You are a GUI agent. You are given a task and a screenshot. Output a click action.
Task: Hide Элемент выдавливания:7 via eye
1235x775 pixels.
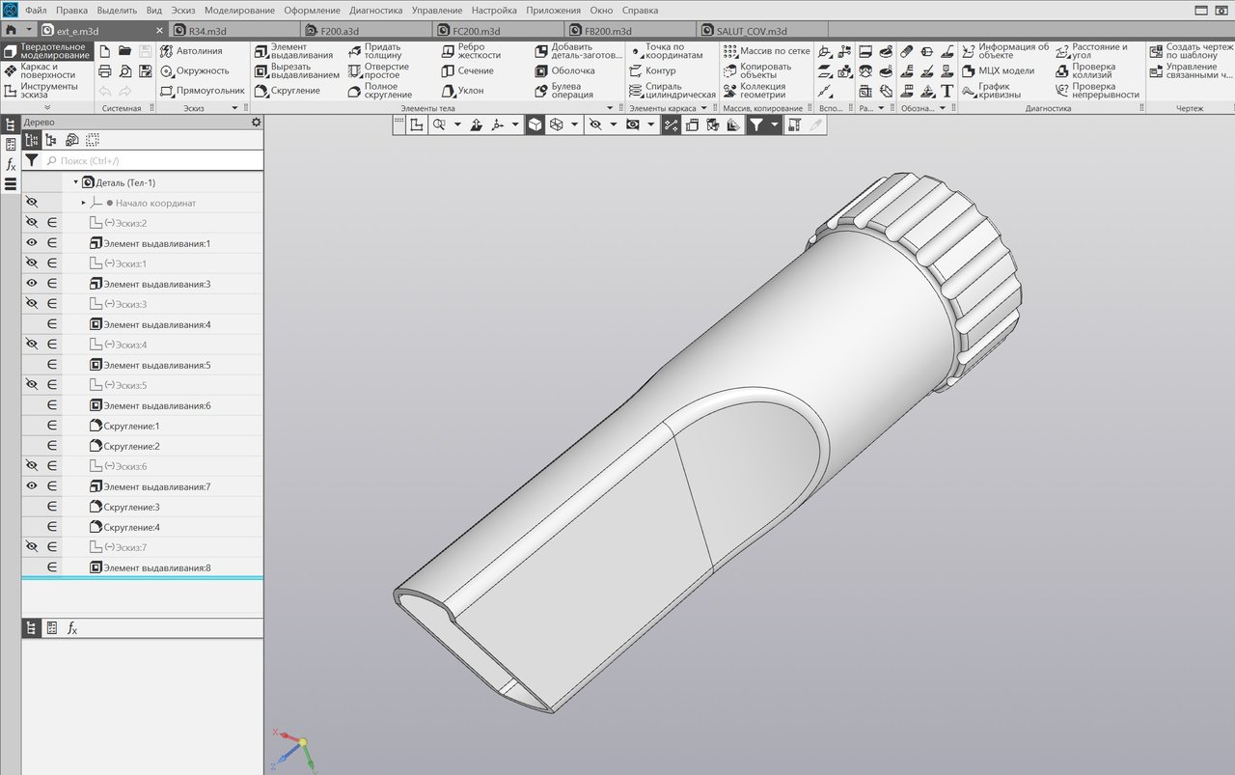coord(32,486)
